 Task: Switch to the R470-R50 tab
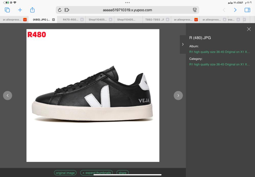[71, 20]
